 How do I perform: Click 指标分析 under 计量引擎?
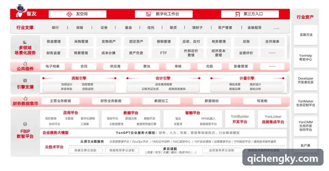(255, 89)
